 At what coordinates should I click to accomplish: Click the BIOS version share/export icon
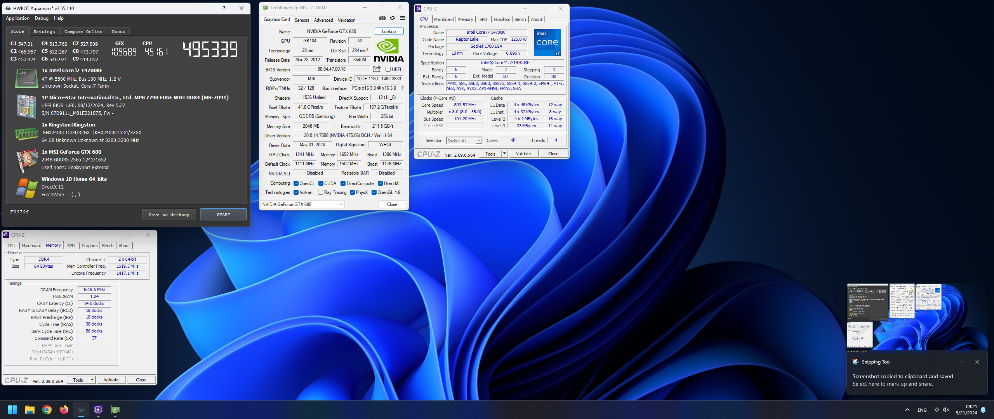(377, 69)
